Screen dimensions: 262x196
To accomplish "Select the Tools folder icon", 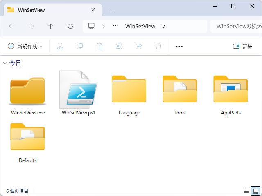I will tap(180, 89).
